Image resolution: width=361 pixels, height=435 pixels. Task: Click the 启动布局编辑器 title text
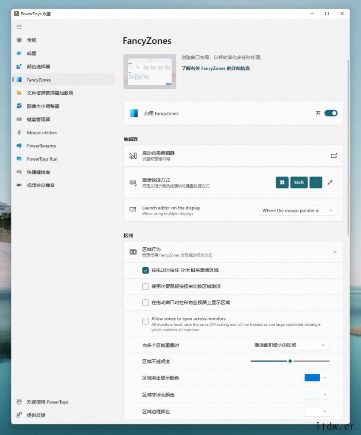click(158, 153)
